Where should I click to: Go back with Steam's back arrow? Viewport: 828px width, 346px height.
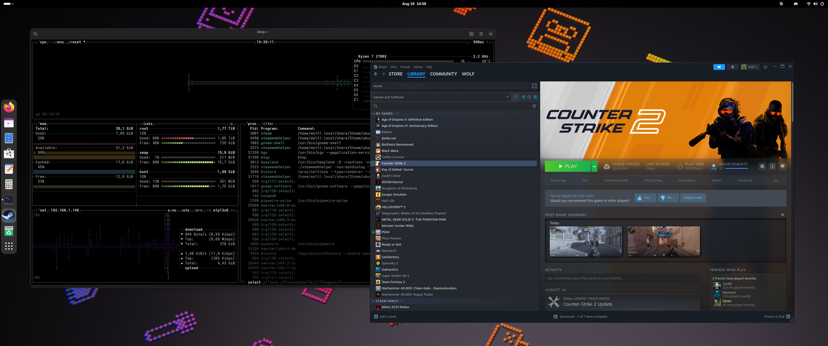pos(375,74)
